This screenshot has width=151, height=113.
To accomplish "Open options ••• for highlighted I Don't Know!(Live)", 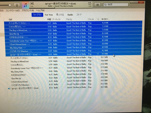I will click(29, 44).
